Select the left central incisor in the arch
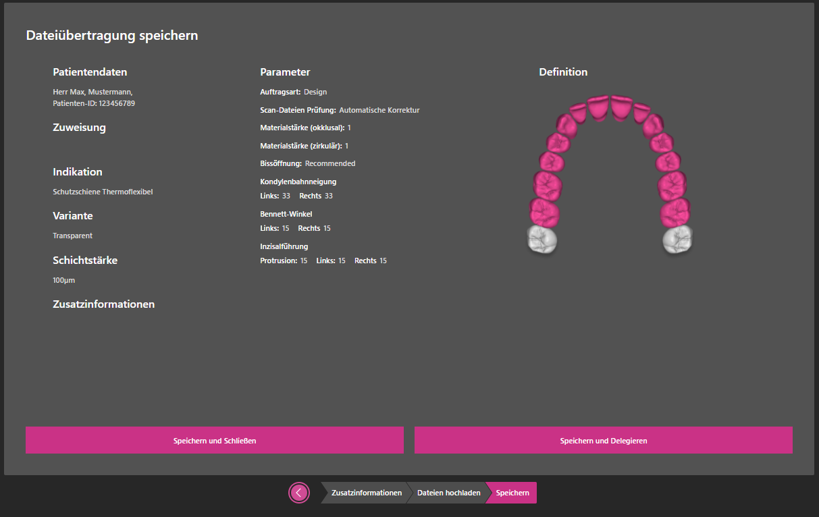This screenshot has height=517, width=819. click(x=598, y=107)
